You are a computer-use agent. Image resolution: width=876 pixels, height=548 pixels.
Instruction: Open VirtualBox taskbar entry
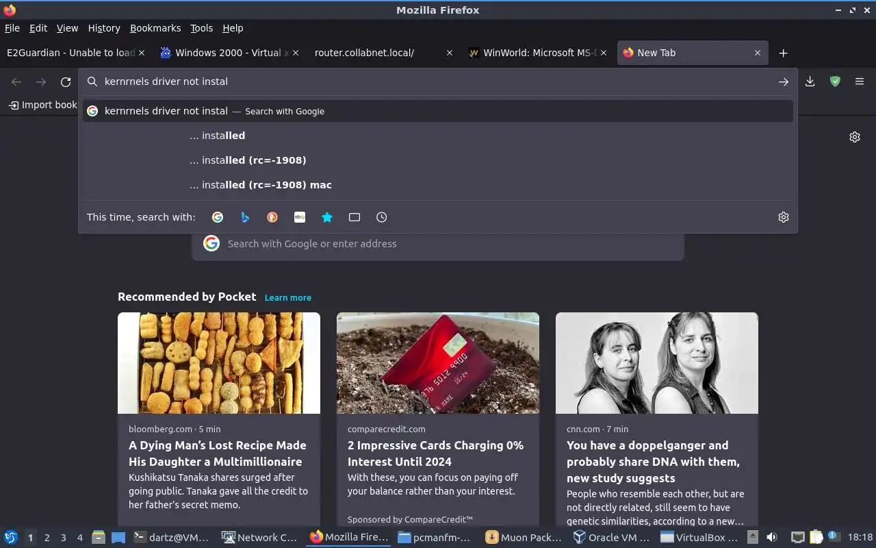[699, 538]
